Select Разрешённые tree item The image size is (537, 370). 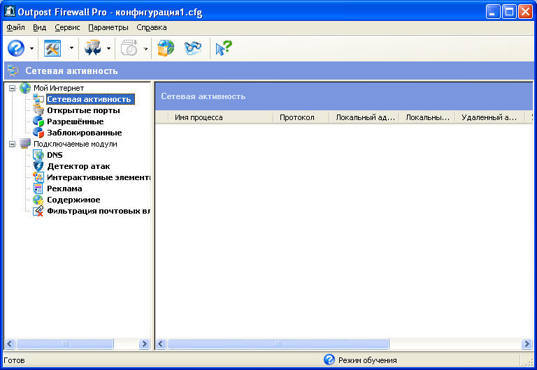point(76,121)
